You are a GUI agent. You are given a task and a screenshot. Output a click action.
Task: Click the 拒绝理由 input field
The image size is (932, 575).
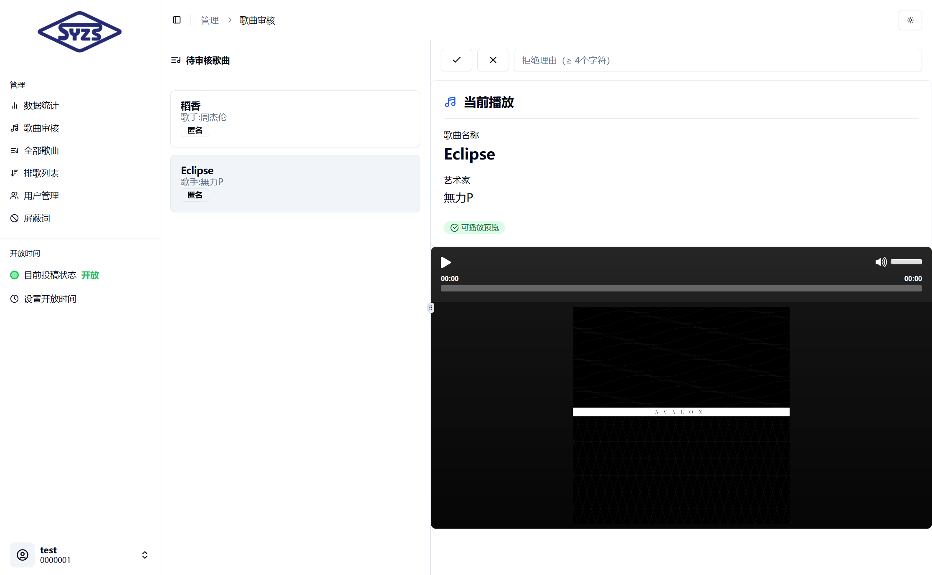pyautogui.click(x=717, y=60)
